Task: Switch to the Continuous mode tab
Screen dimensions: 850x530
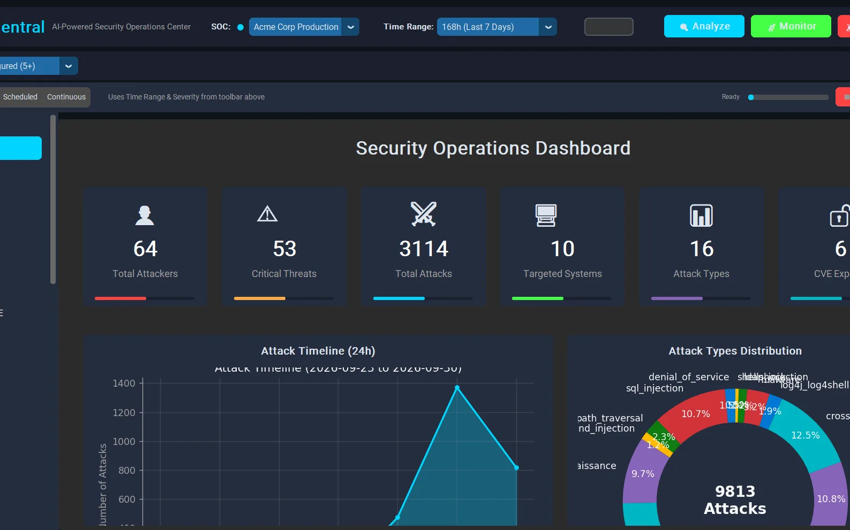Action: click(66, 97)
